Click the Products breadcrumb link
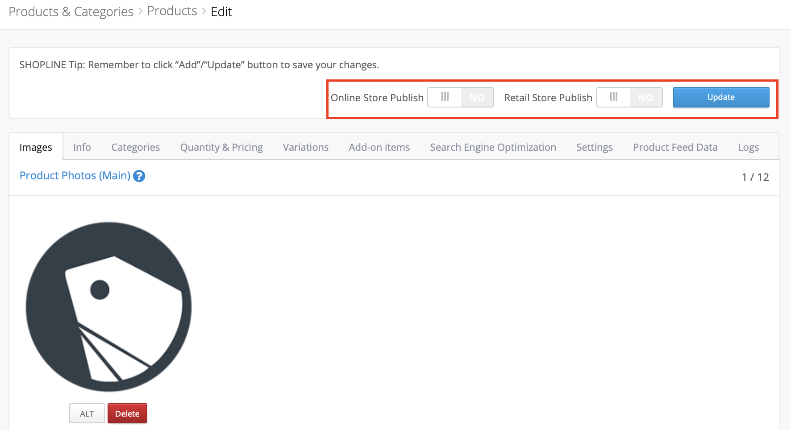 tap(172, 11)
